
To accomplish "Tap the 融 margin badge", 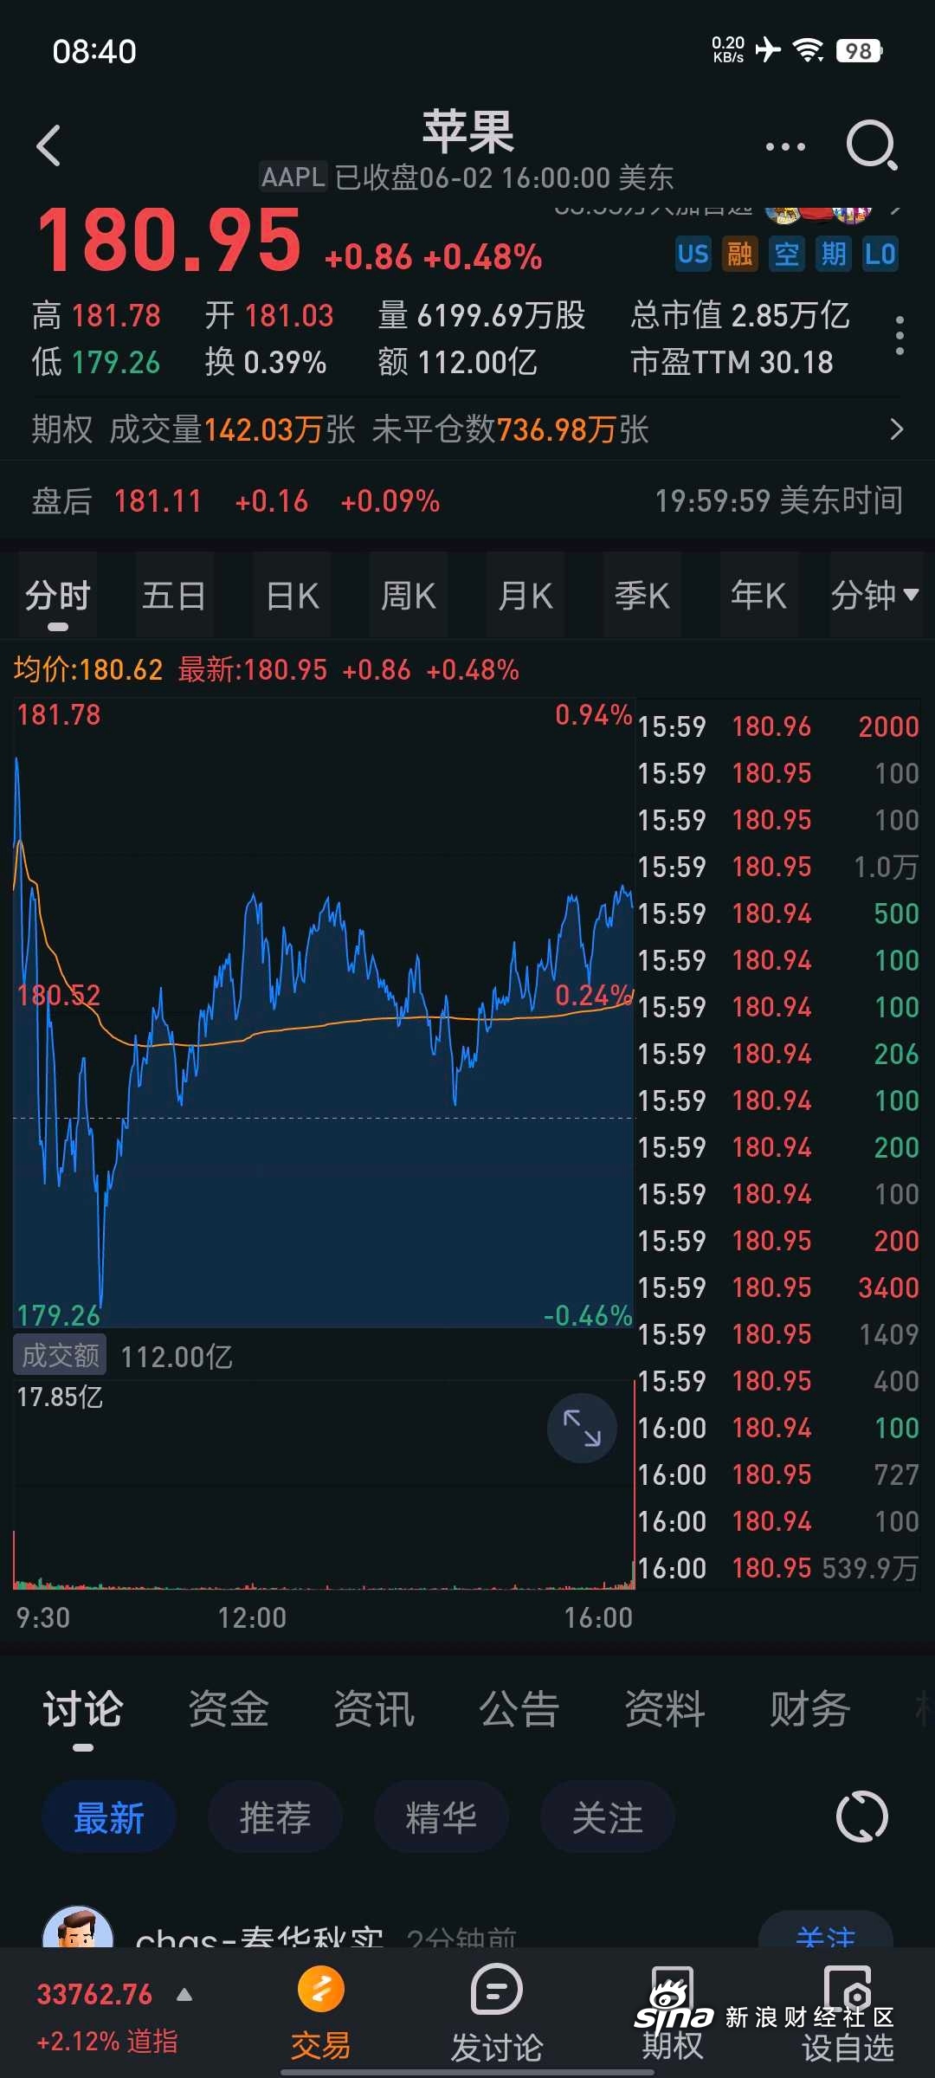I will coord(739,254).
